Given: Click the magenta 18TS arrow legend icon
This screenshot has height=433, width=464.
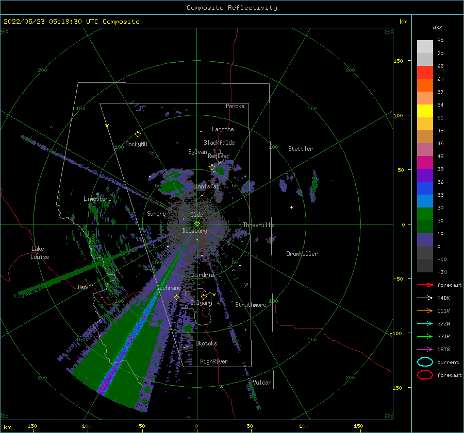Looking at the screenshot, I should (425, 350).
